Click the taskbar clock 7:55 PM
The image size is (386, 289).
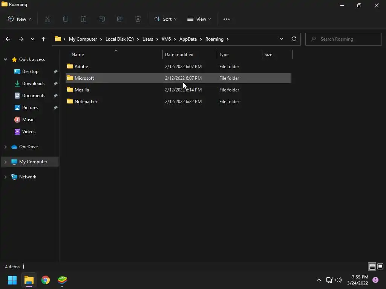[360, 277]
